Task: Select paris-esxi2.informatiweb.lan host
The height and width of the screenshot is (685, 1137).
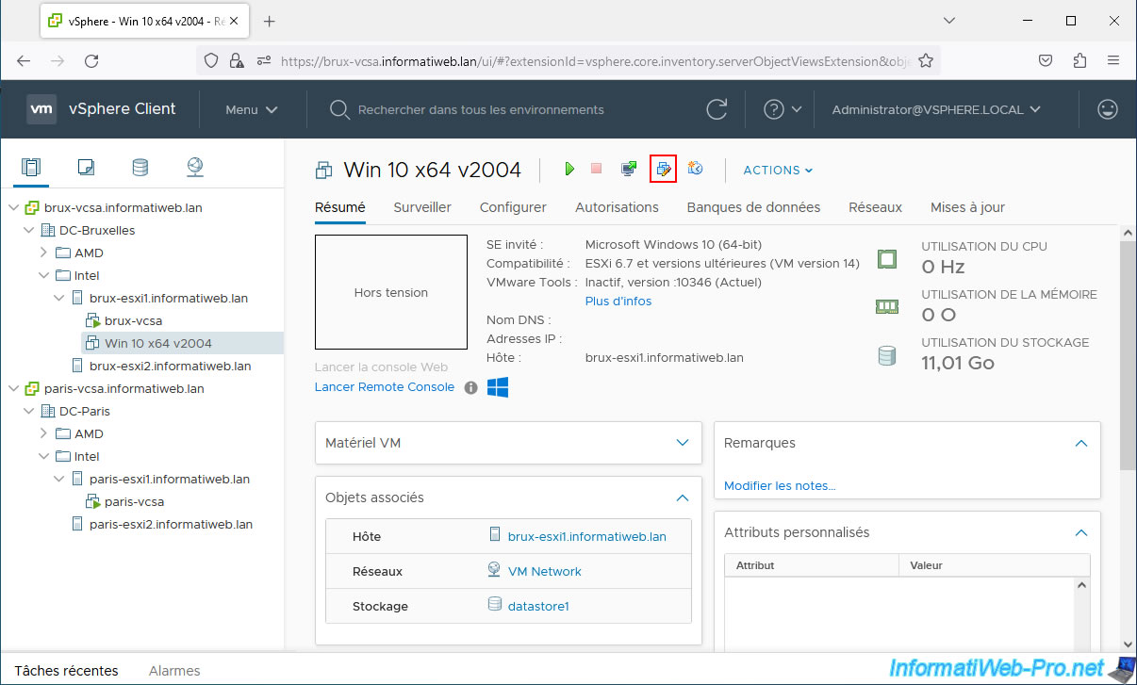Action: tap(171, 524)
